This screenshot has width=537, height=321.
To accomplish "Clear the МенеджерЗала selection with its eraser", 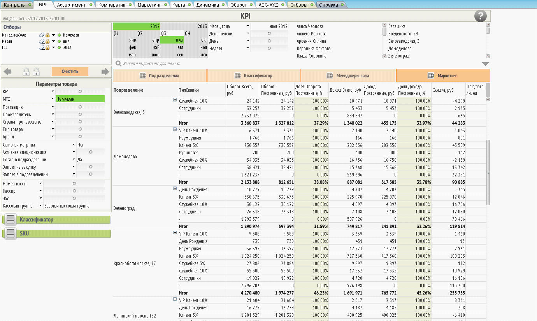I will [42, 35].
